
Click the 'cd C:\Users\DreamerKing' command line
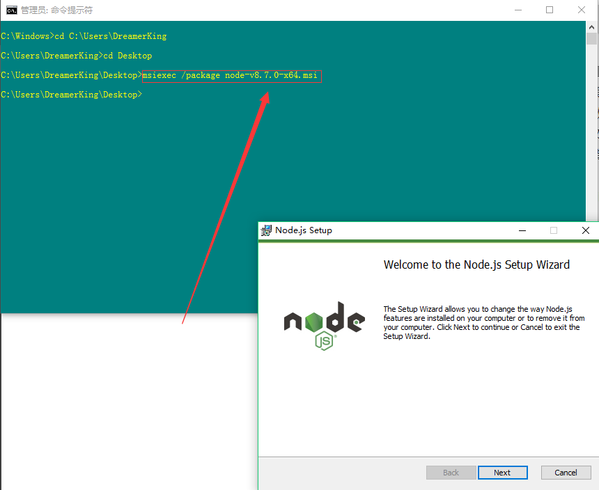[84, 36]
